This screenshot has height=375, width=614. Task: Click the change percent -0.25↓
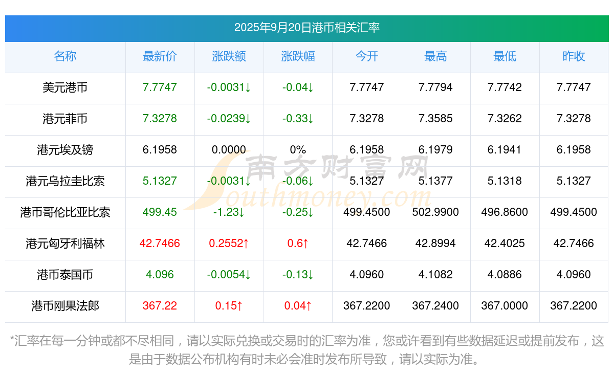coord(298,212)
